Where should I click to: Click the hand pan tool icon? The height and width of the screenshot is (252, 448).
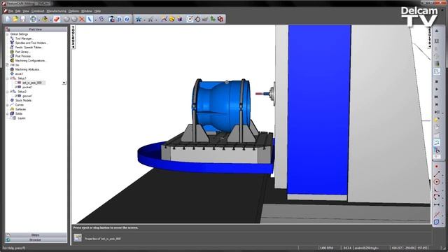[101, 19]
